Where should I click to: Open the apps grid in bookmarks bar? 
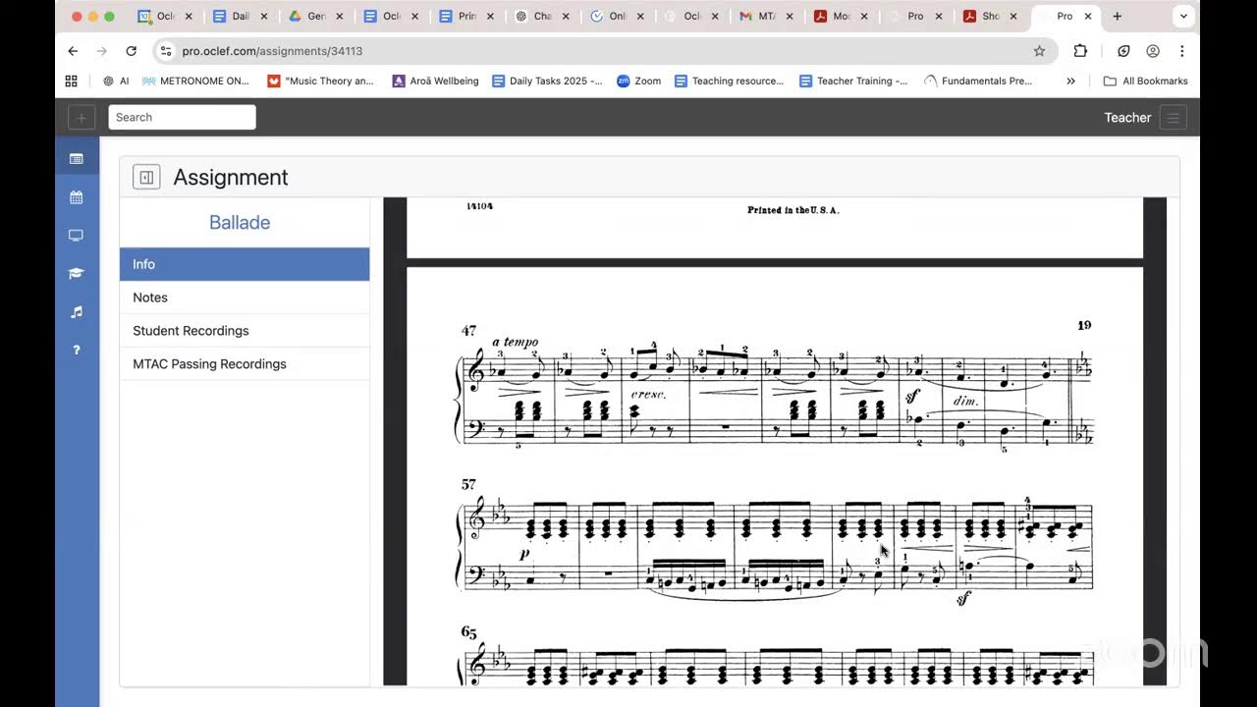pyautogui.click(x=71, y=82)
